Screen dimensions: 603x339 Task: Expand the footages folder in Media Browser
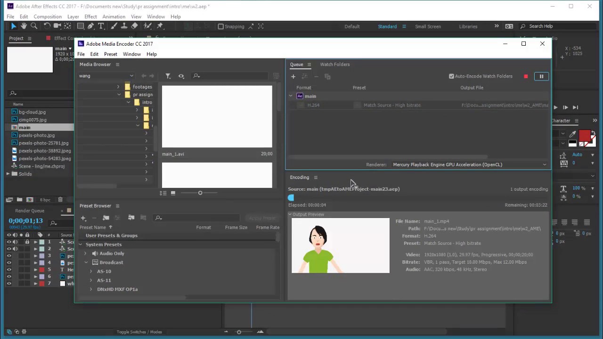[x=118, y=87]
